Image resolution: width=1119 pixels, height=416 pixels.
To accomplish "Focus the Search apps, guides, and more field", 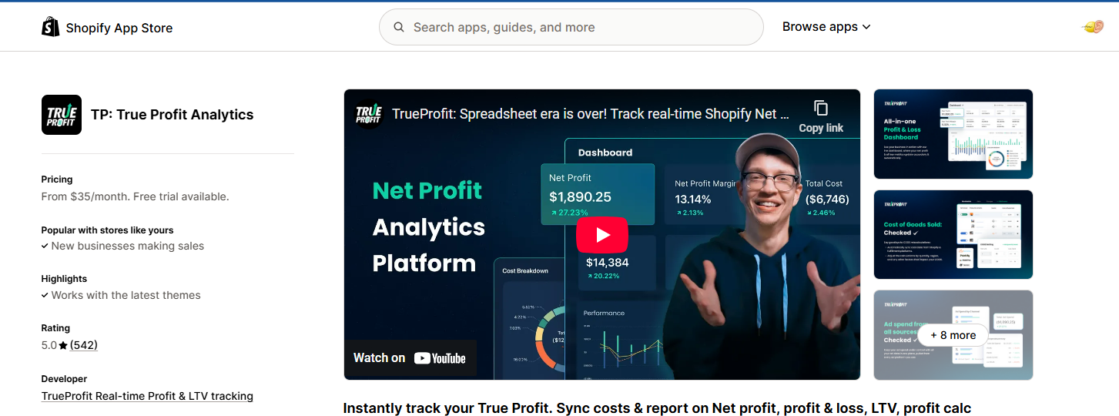I will click(571, 27).
